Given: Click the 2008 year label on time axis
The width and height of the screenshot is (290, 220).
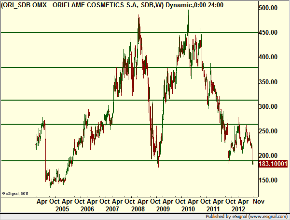Looking at the screenshot, I should coord(138,209).
